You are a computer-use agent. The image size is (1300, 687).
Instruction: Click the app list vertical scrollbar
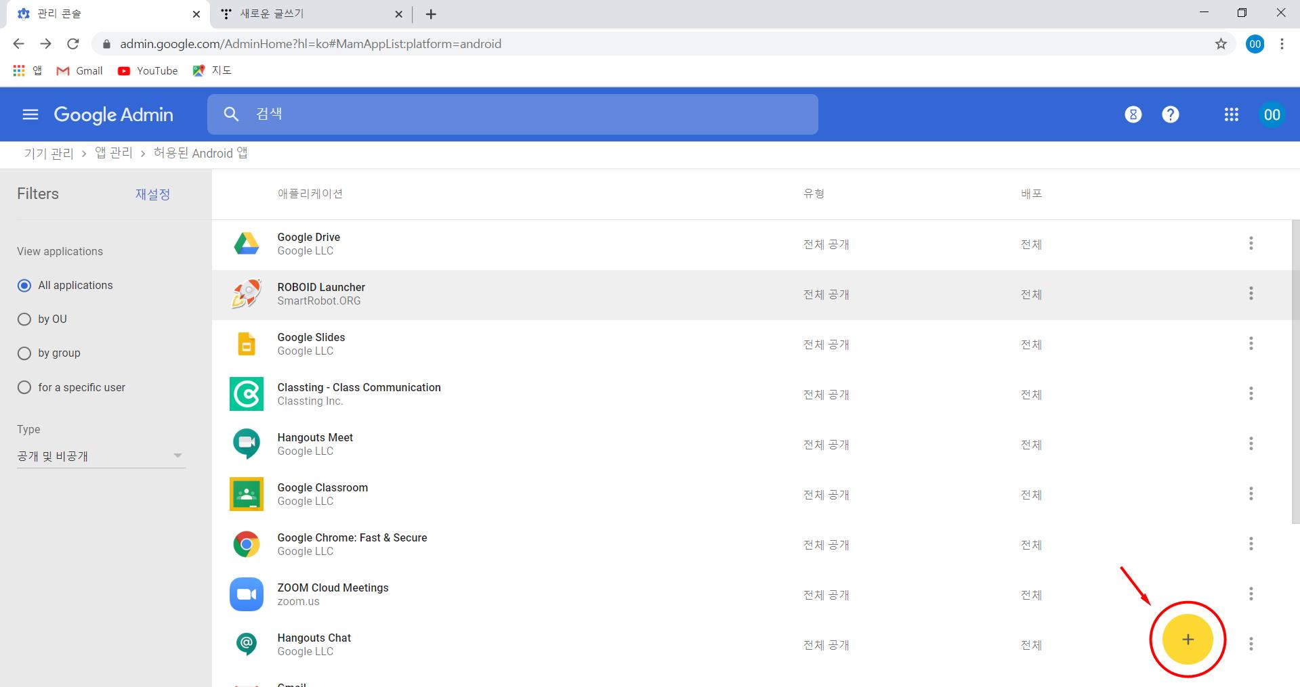[1295, 371]
